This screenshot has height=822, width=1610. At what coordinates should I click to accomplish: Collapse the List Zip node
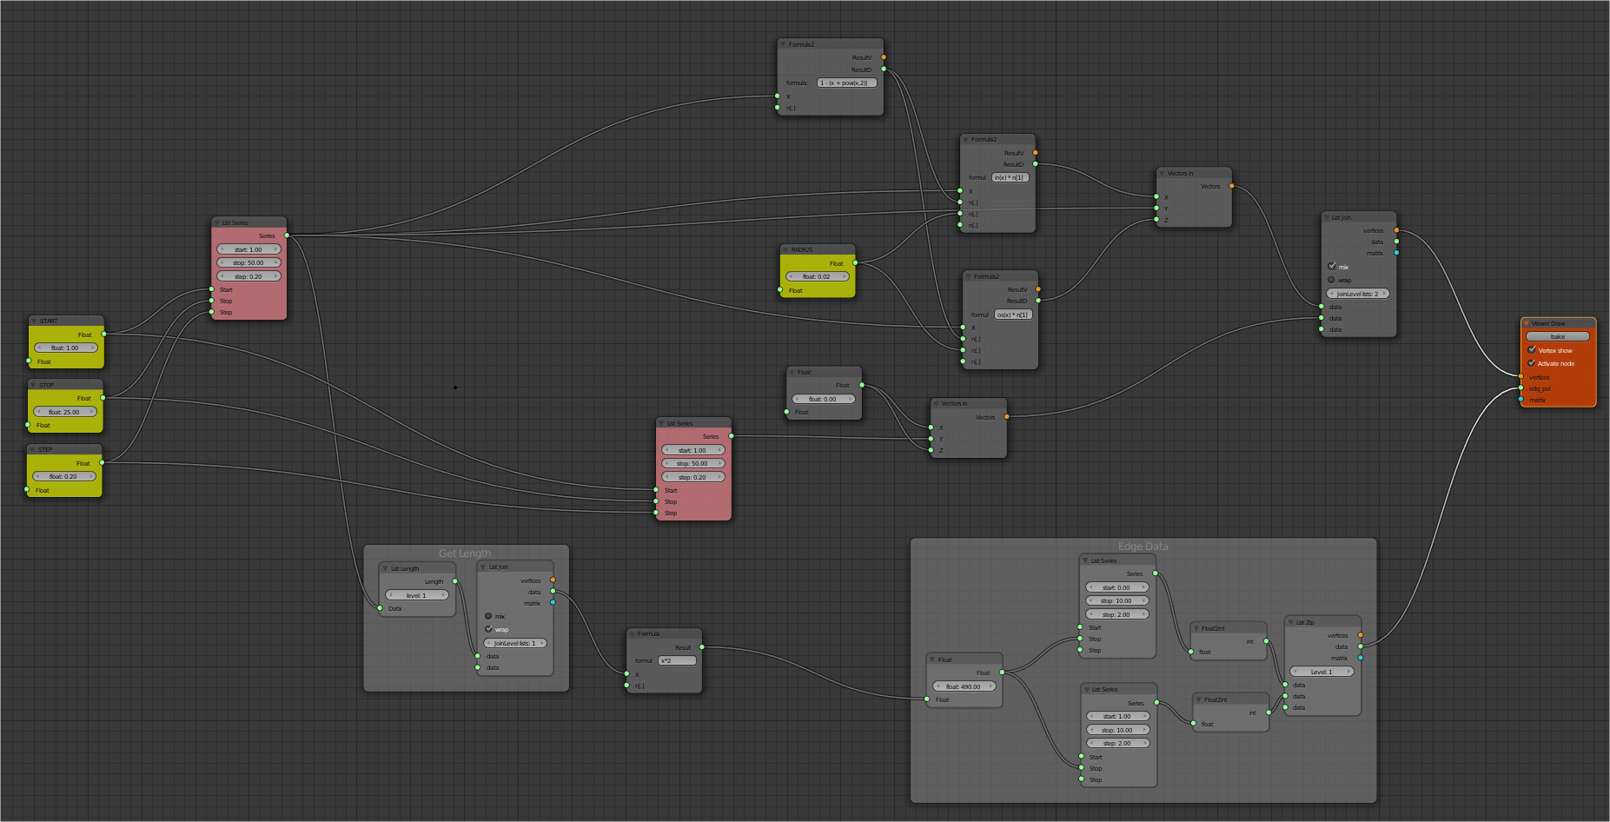[x=1290, y=622]
